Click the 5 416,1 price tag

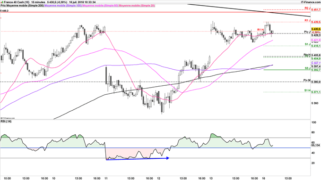coord(316,46)
